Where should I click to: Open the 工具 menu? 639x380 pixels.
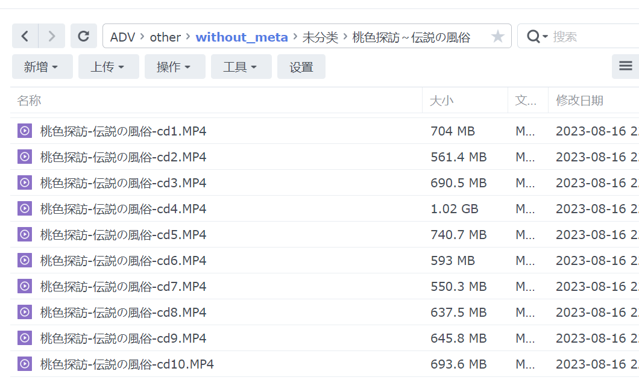[x=241, y=66]
